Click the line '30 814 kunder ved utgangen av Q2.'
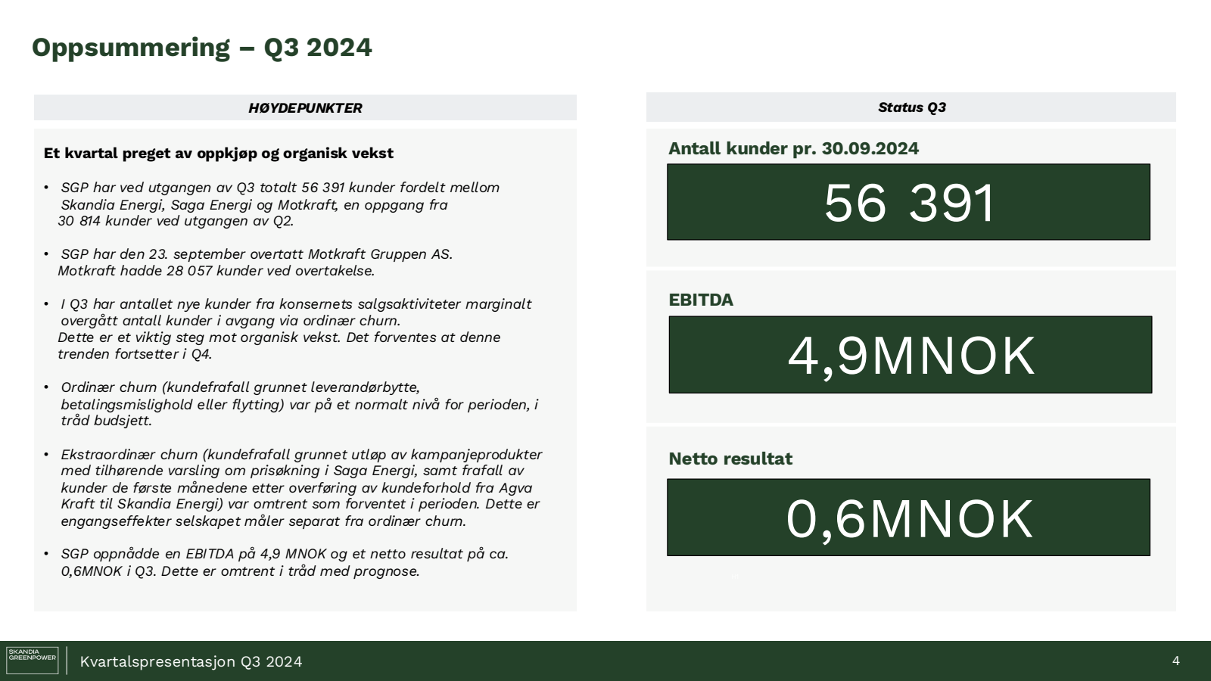1211x681 pixels. coord(176,221)
